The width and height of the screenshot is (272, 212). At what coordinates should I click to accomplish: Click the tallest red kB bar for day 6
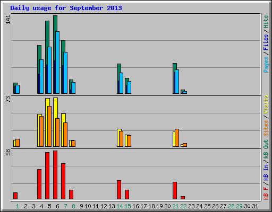coord(55,175)
